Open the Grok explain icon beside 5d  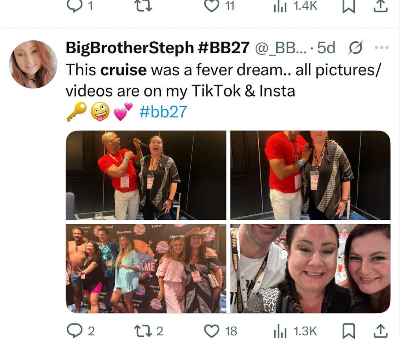point(355,48)
